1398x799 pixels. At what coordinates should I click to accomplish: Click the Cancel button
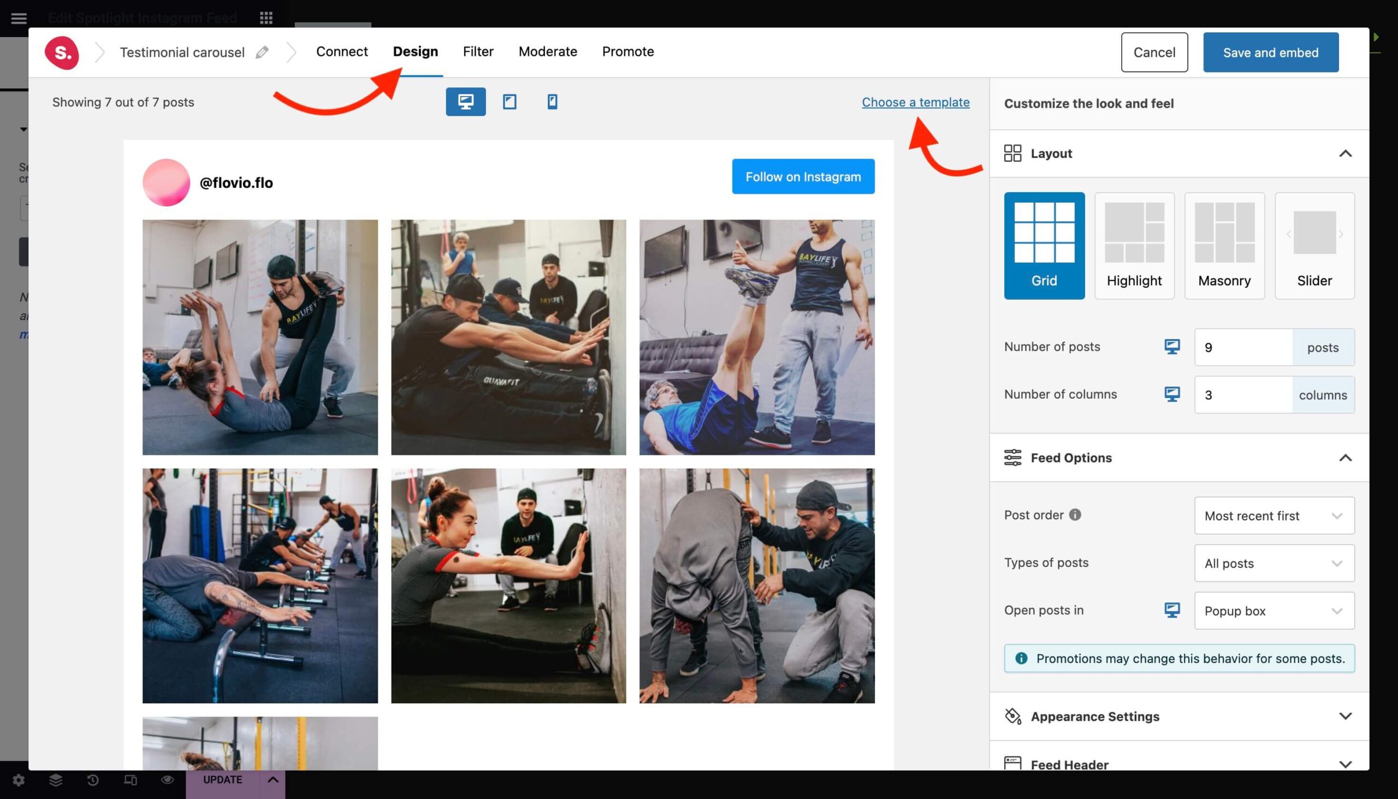[x=1154, y=52]
